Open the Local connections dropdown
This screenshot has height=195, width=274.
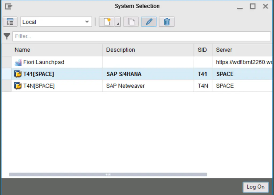point(56,22)
